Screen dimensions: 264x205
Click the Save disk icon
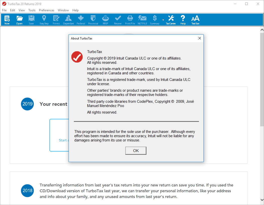pos(31,20)
